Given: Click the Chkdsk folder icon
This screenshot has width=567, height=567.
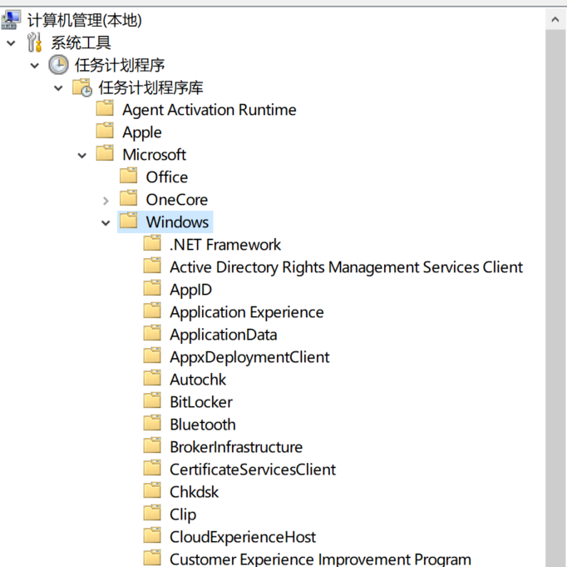Looking at the screenshot, I should pos(152,490).
